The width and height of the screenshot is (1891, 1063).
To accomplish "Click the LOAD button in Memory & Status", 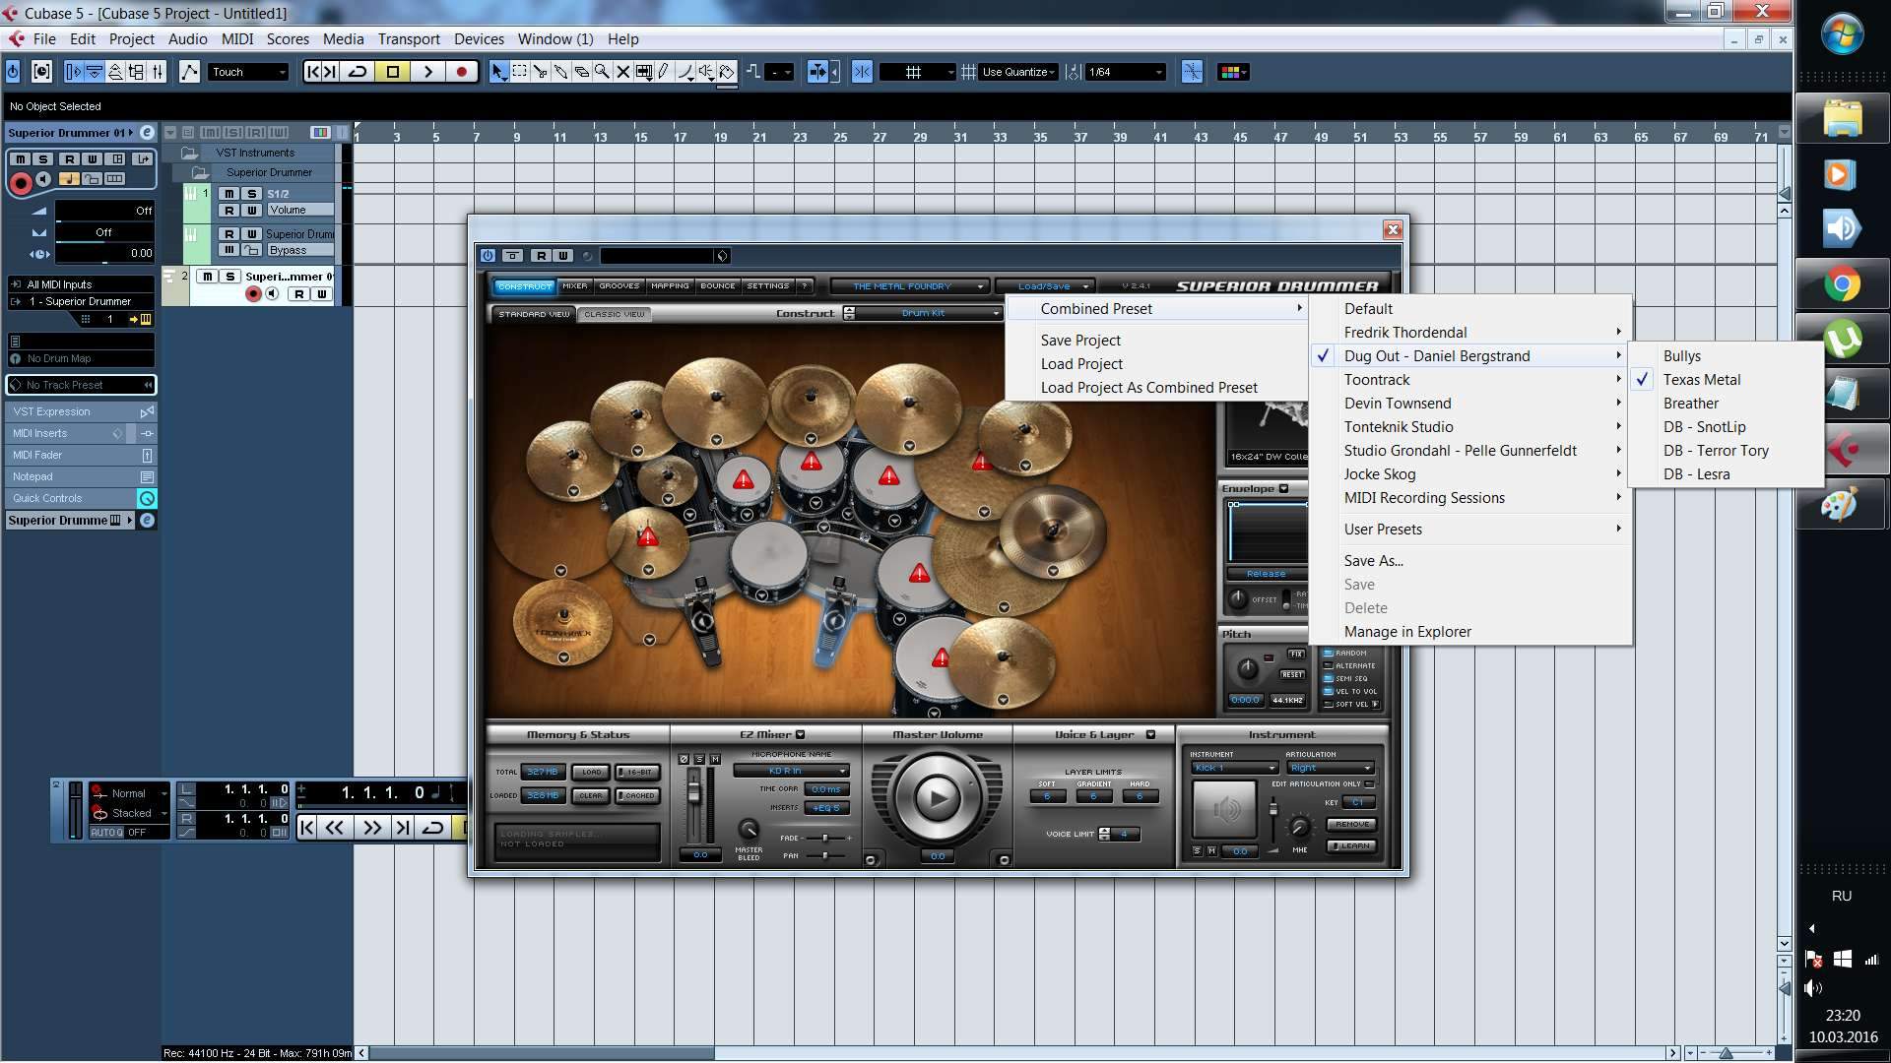I will tap(591, 772).
